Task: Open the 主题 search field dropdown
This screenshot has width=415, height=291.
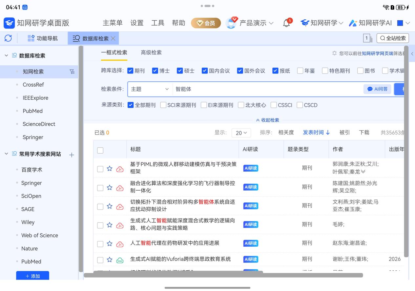Action: pos(150,89)
